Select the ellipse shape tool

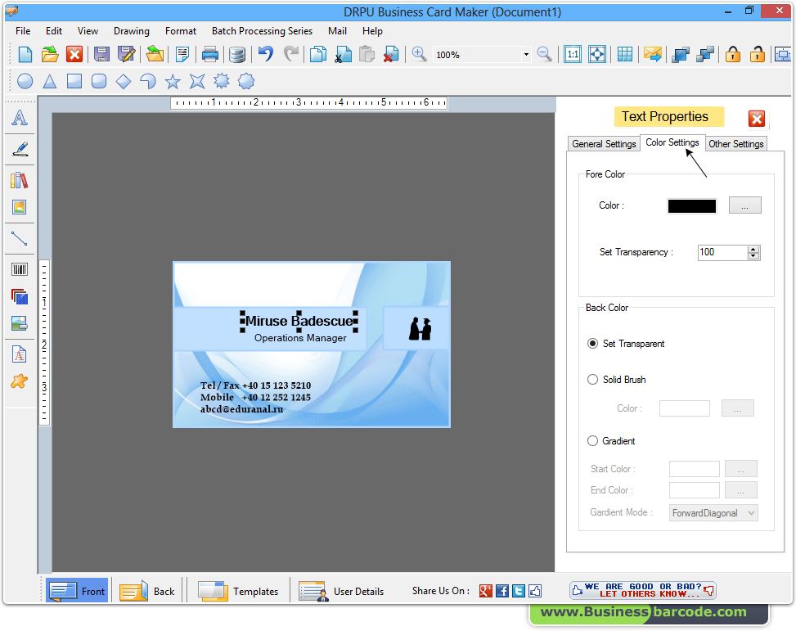[24, 81]
